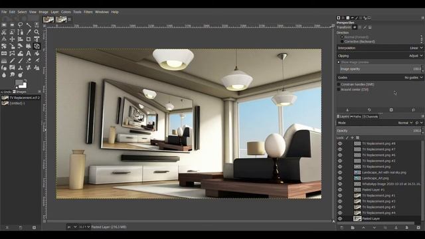Select the Text tool

click(x=29, y=53)
